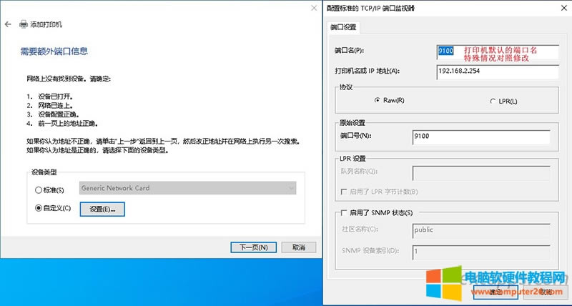Select the 标准(S) device type radio button
This screenshot has height=306, width=572.
point(39,189)
